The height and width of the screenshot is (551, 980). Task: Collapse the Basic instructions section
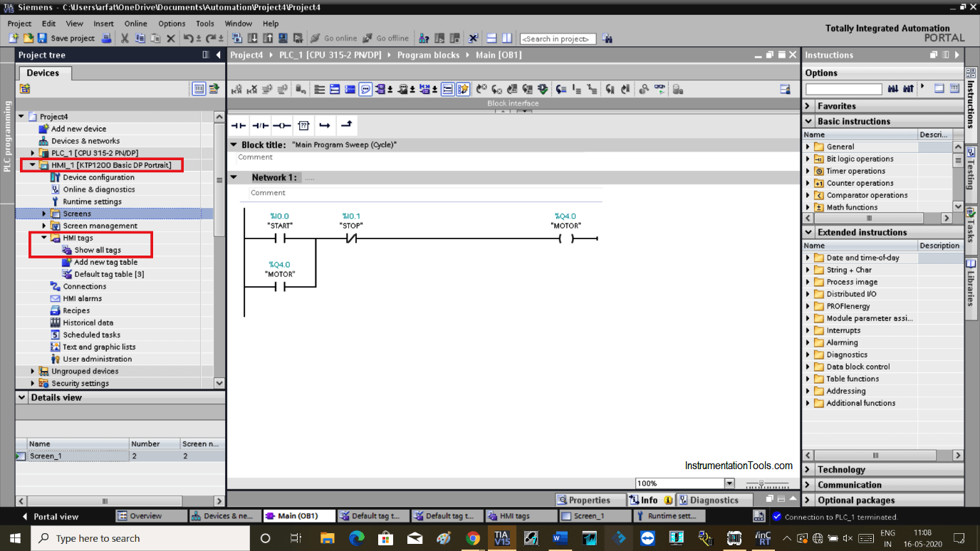(808, 121)
